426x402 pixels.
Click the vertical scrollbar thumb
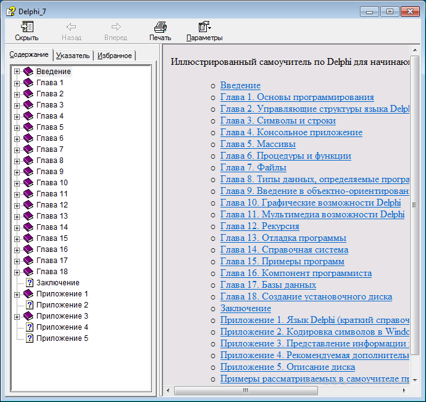[x=415, y=205]
